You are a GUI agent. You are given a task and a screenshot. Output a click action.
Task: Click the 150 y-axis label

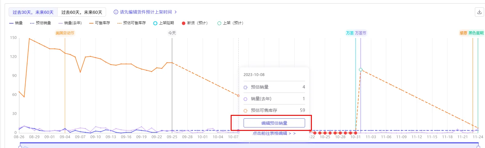pyautogui.click(x=13, y=38)
